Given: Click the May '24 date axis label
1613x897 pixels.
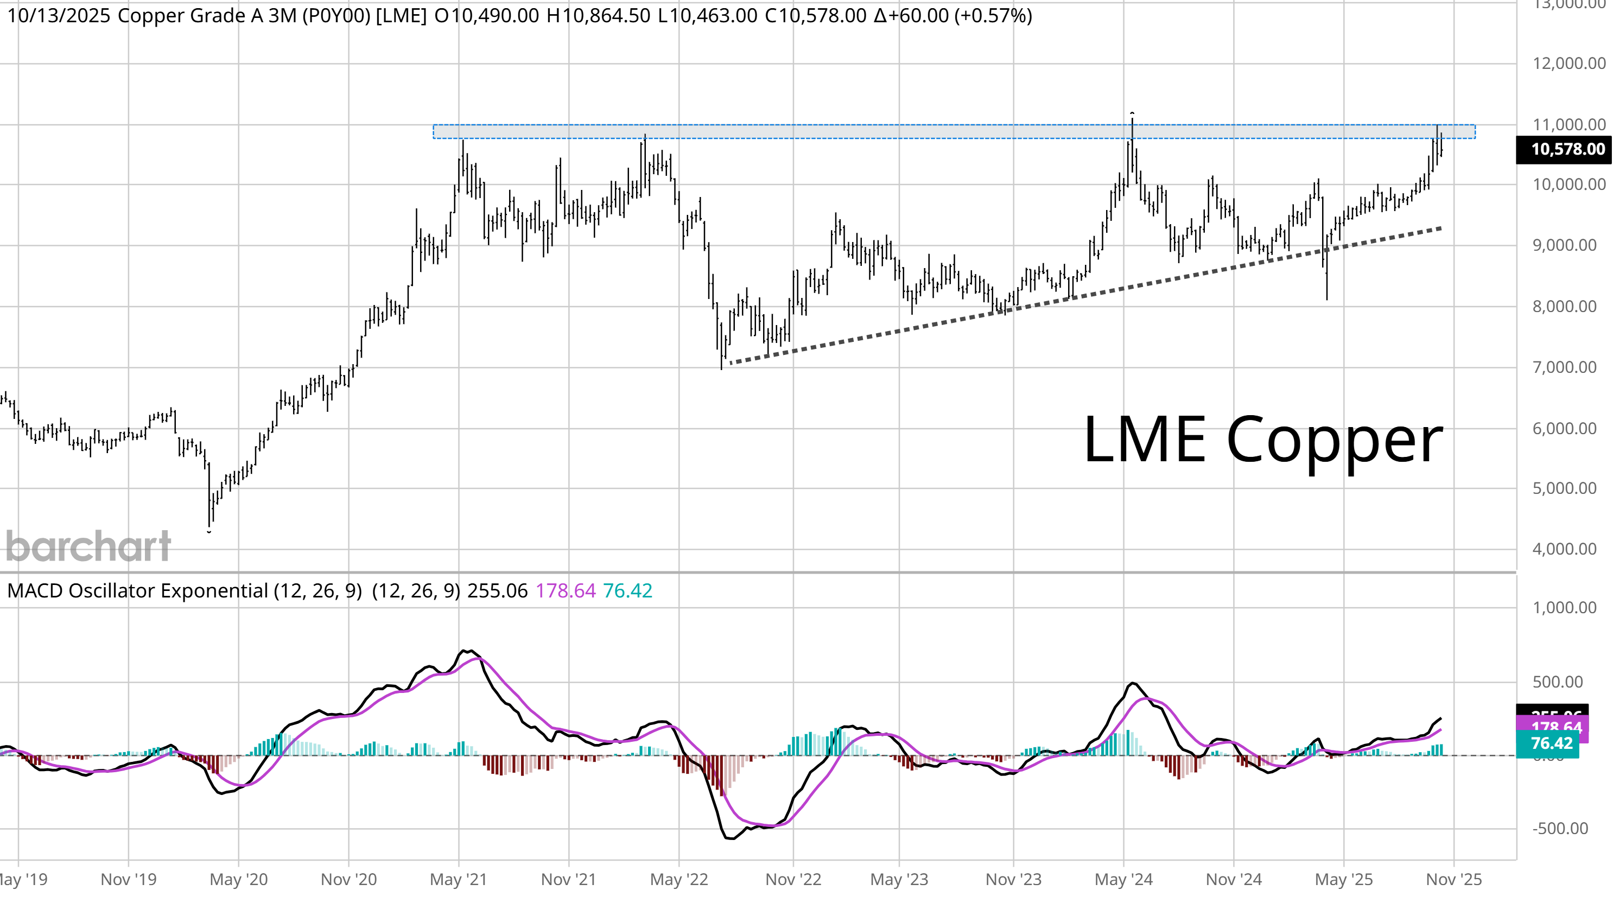Looking at the screenshot, I should pyautogui.click(x=1123, y=879).
